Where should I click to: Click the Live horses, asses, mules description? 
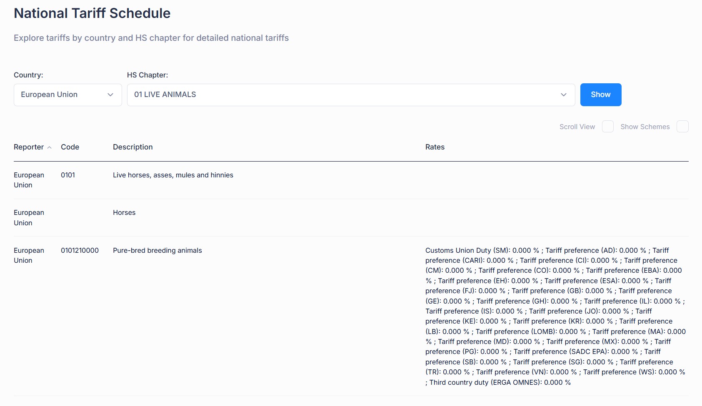[173, 175]
